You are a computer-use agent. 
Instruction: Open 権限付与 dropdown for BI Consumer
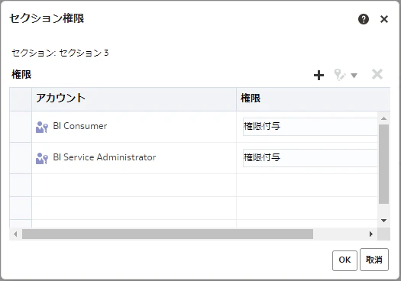click(x=310, y=127)
